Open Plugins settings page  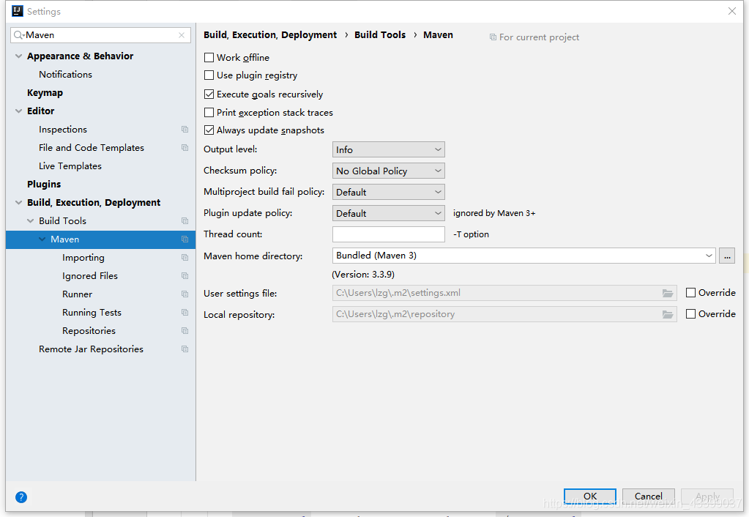point(44,184)
